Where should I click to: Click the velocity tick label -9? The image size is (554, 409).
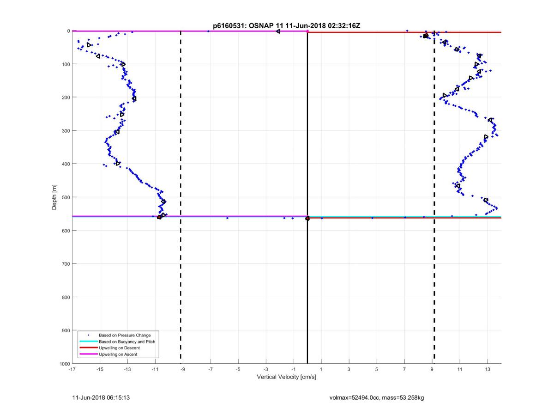(183, 369)
